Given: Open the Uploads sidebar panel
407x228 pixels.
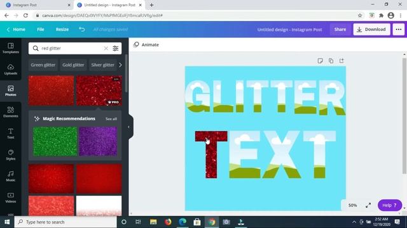Looking at the screenshot, I should (11, 69).
